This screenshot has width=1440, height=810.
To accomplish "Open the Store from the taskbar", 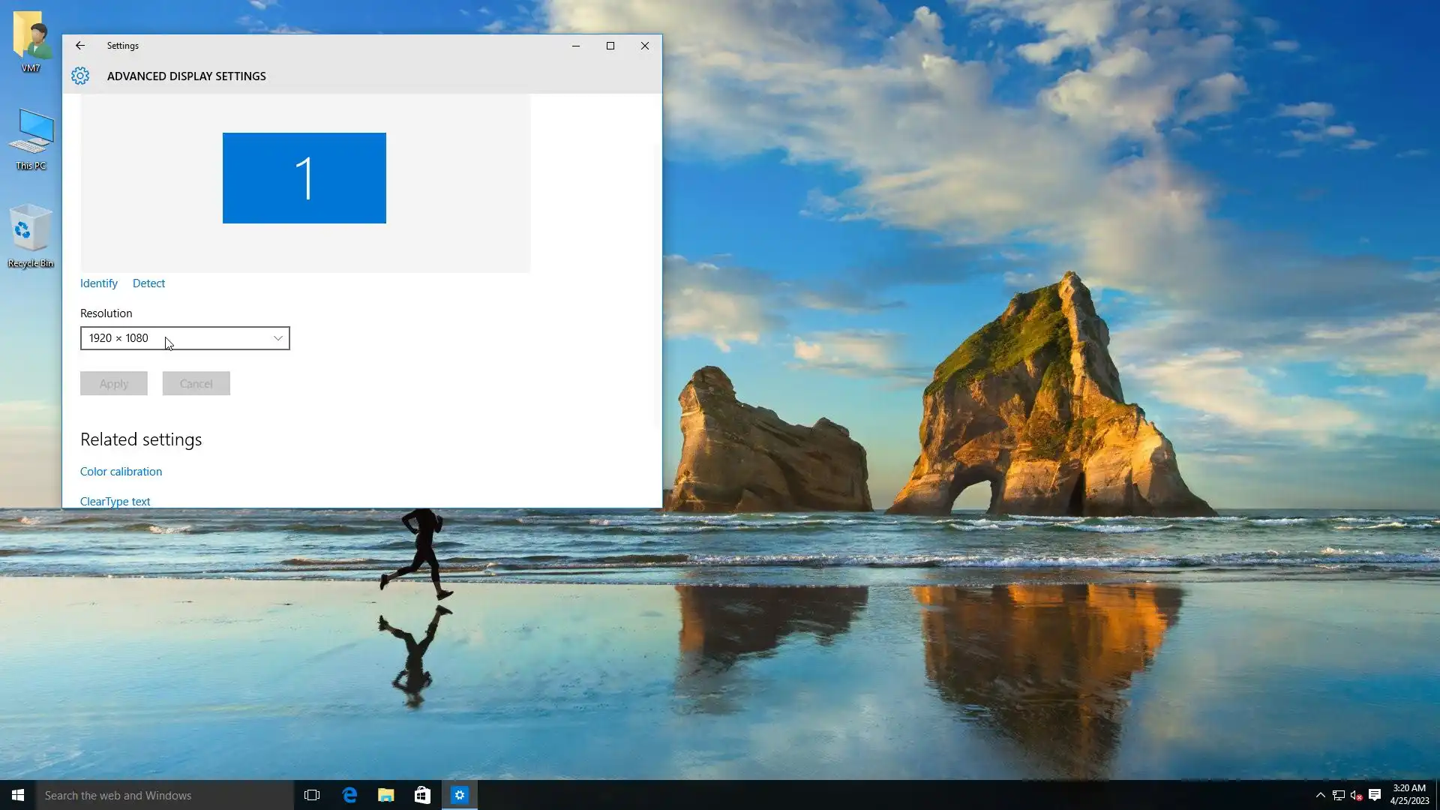I will pyautogui.click(x=422, y=795).
